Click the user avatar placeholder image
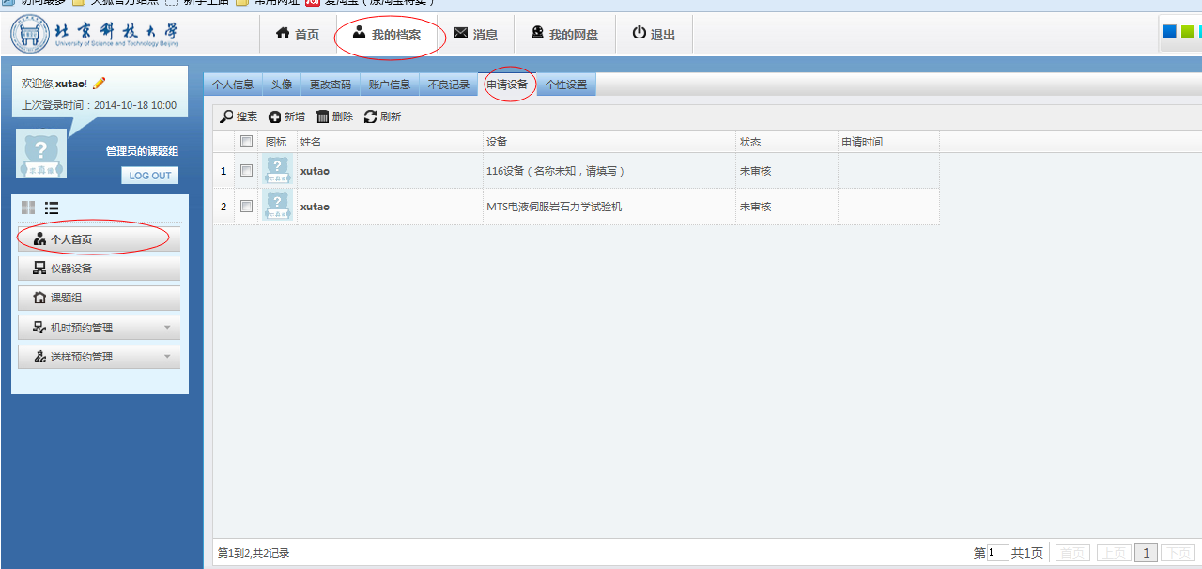Screen dimensions: 1202x569 (41, 153)
